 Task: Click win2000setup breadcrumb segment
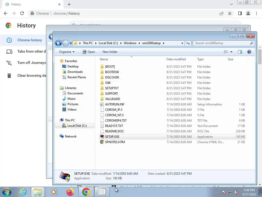[x=151, y=43]
